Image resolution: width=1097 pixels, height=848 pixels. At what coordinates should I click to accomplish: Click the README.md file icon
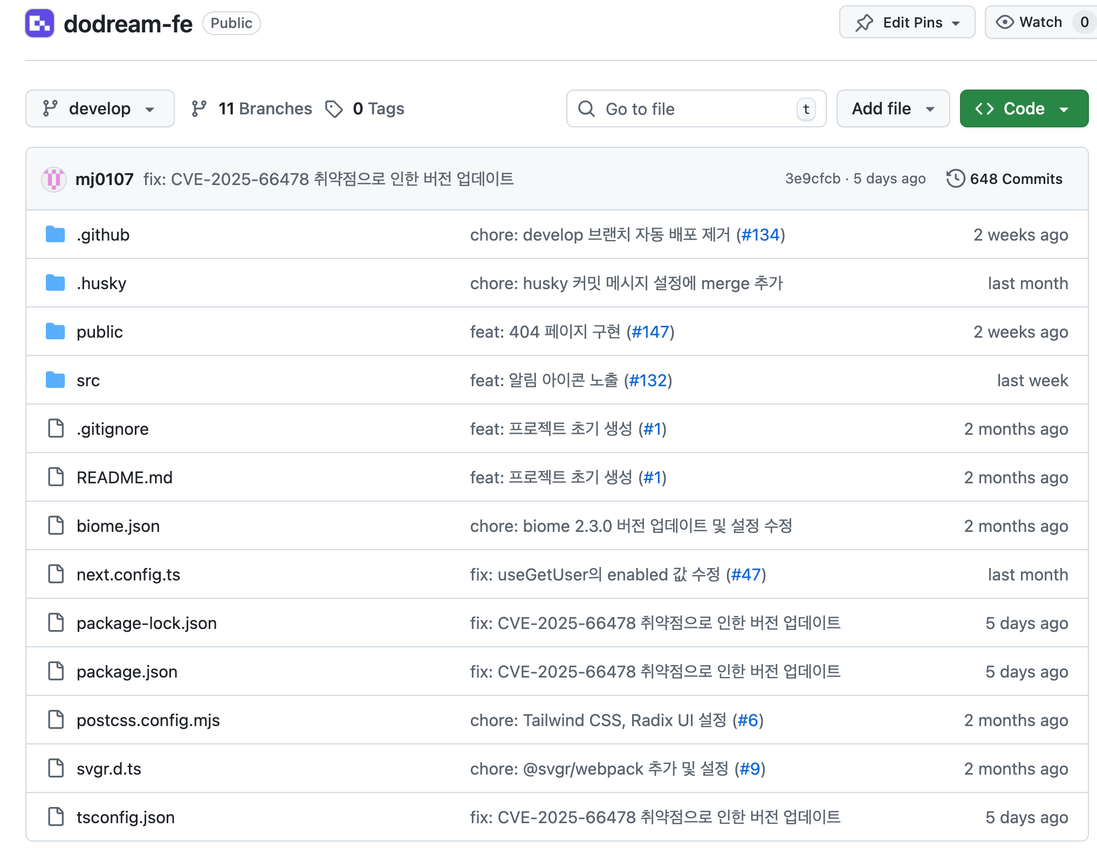(x=56, y=477)
